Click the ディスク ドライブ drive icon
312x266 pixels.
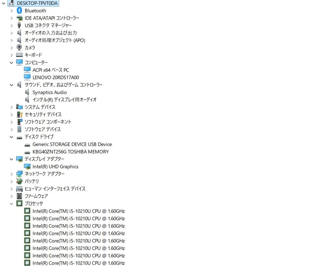click(19, 138)
